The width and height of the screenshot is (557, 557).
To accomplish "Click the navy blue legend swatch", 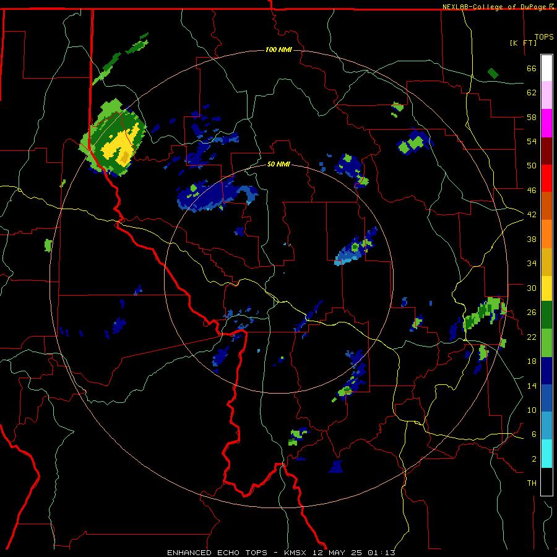I will pyautogui.click(x=546, y=371).
